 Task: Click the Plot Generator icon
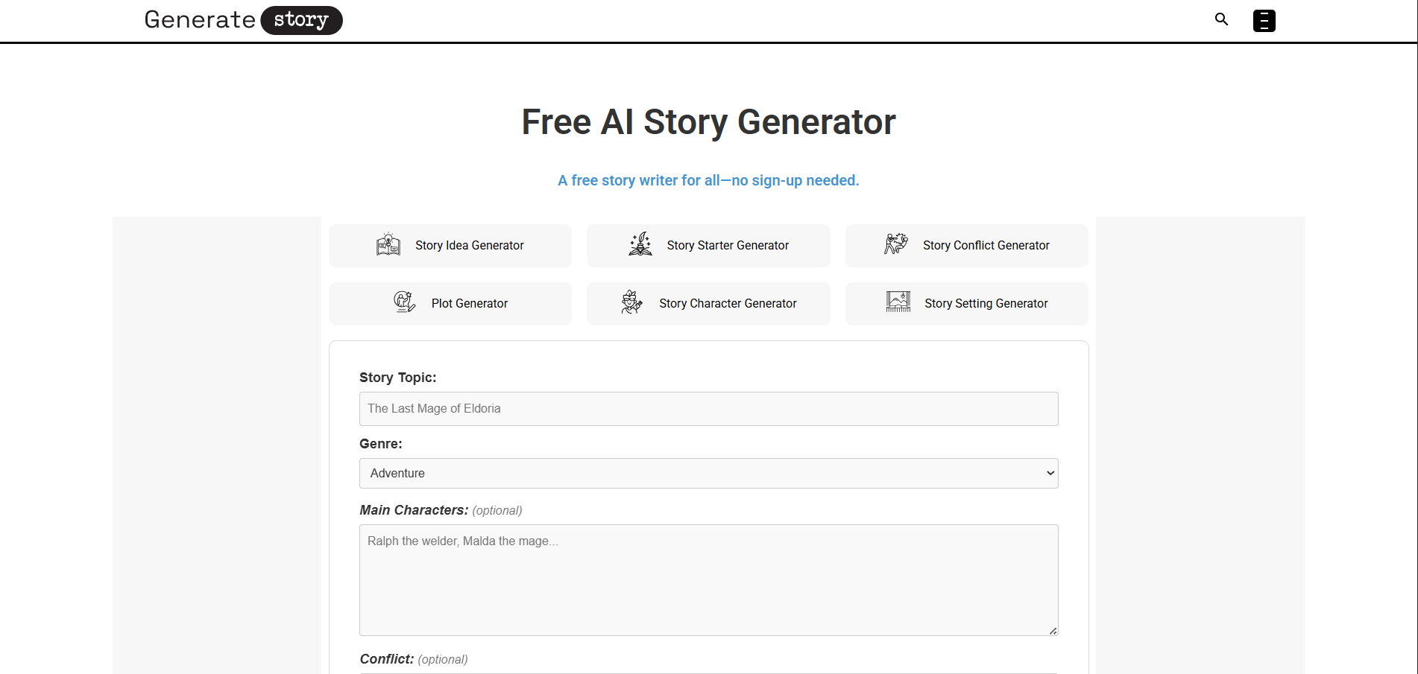pos(404,302)
